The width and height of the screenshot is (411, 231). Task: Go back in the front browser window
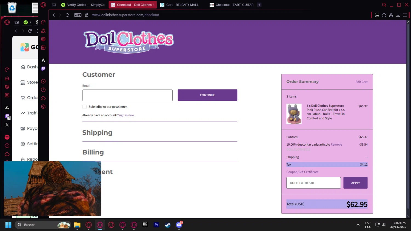54,15
